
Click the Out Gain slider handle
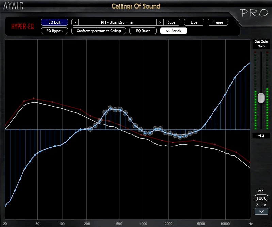coord(261,98)
